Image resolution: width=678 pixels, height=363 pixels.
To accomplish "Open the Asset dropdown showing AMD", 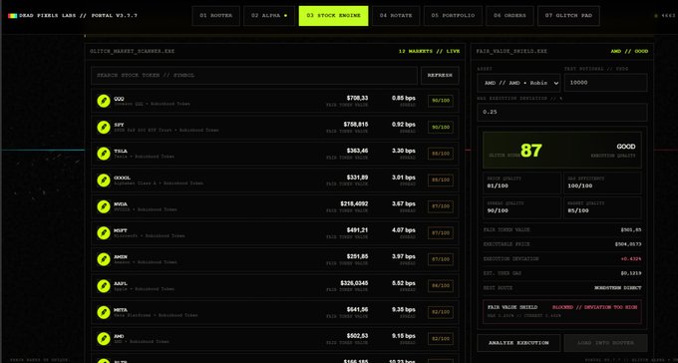I will 518,83.
